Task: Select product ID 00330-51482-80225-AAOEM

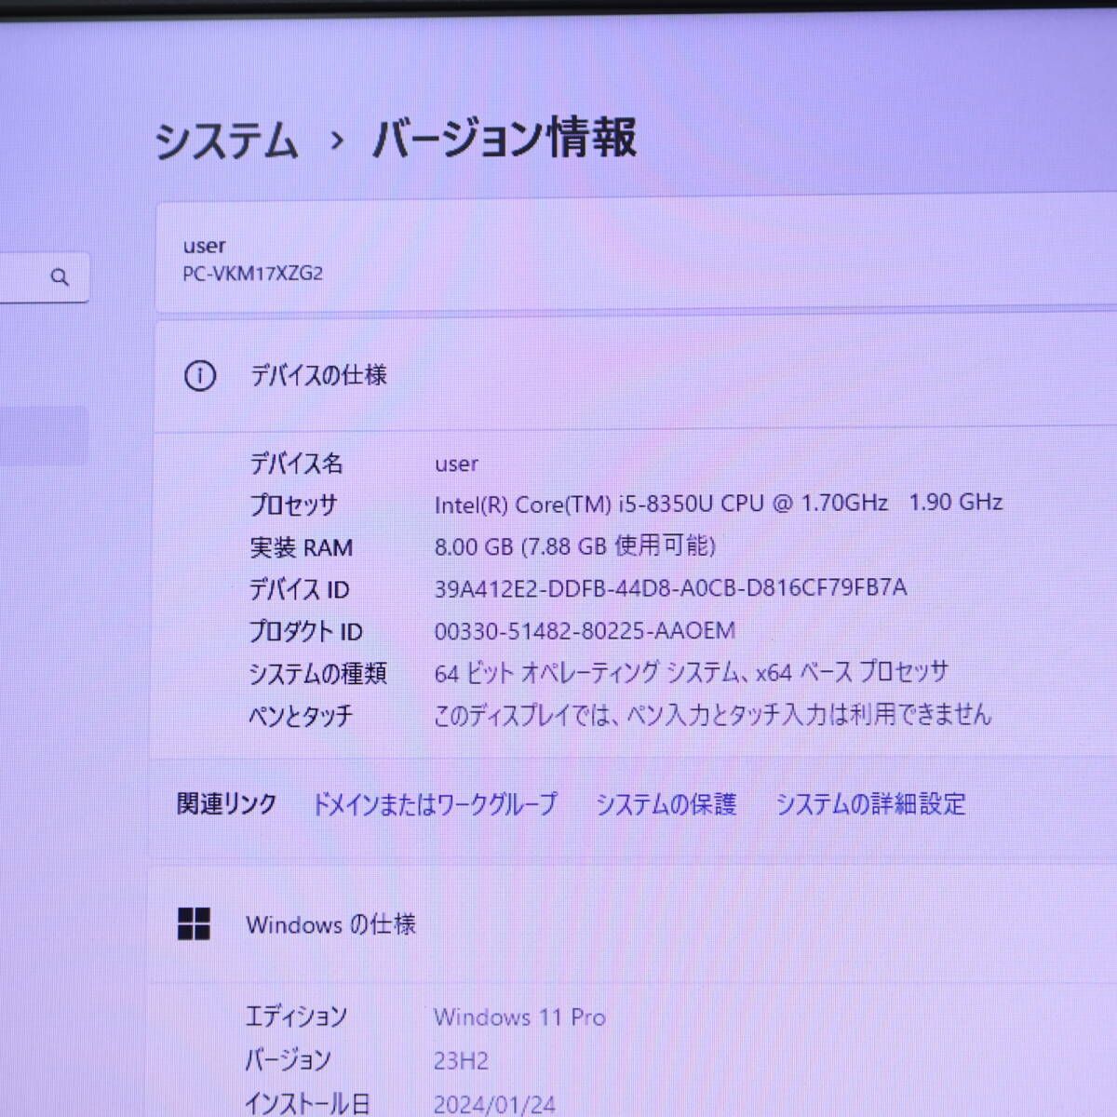Action: pos(585,631)
